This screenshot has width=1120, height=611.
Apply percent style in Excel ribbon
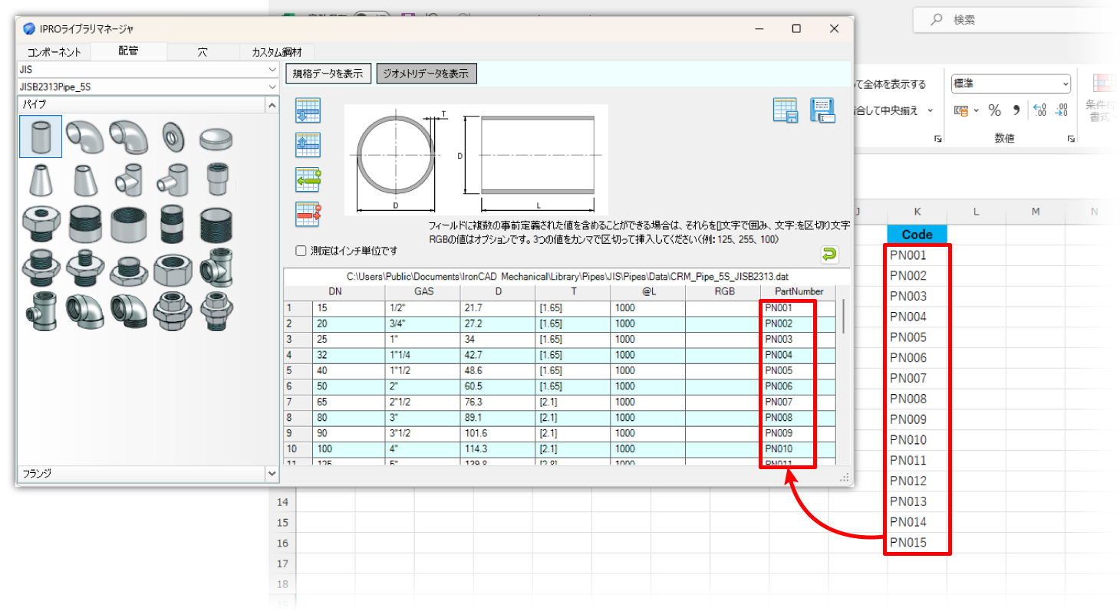coord(994,110)
